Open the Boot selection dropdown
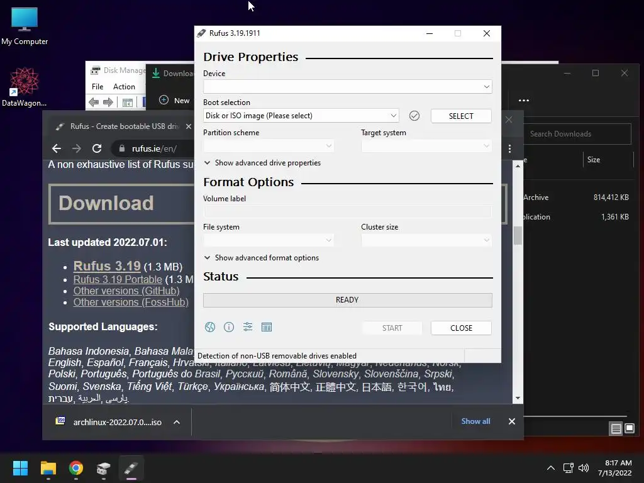The width and height of the screenshot is (644, 483). pos(301,116)
